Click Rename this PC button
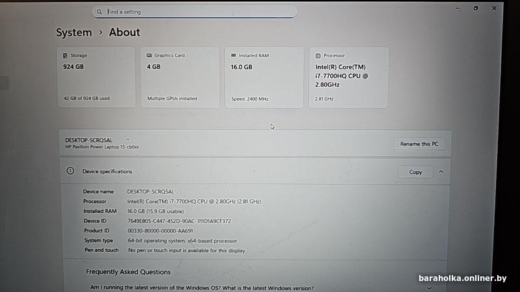Screen dimensions: 520x292 click(419, 144)
